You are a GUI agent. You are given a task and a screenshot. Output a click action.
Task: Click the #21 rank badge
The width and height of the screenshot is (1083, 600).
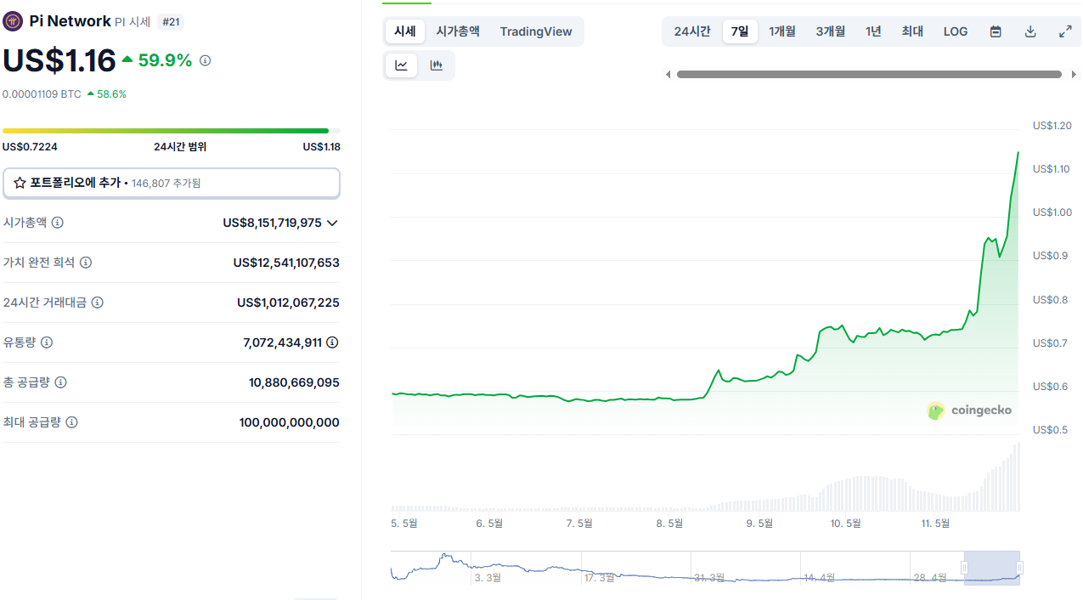point(171,22)
